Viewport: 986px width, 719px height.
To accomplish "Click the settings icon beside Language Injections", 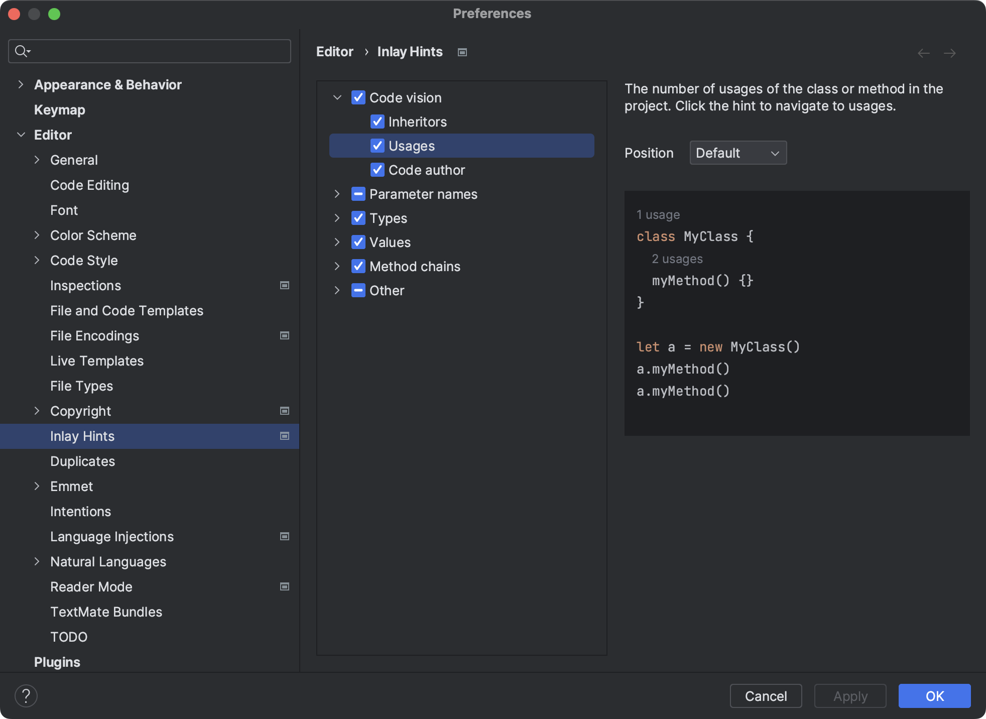I will click(x=284, y=536).
